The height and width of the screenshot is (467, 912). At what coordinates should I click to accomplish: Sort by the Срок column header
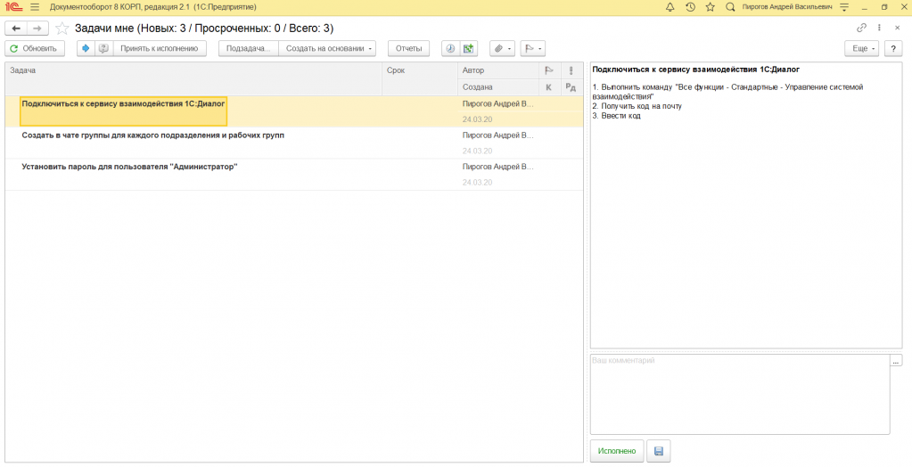(419, 70)
